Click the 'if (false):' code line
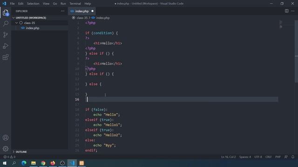This screenshot has width=298, height=167. coord(96,109)
